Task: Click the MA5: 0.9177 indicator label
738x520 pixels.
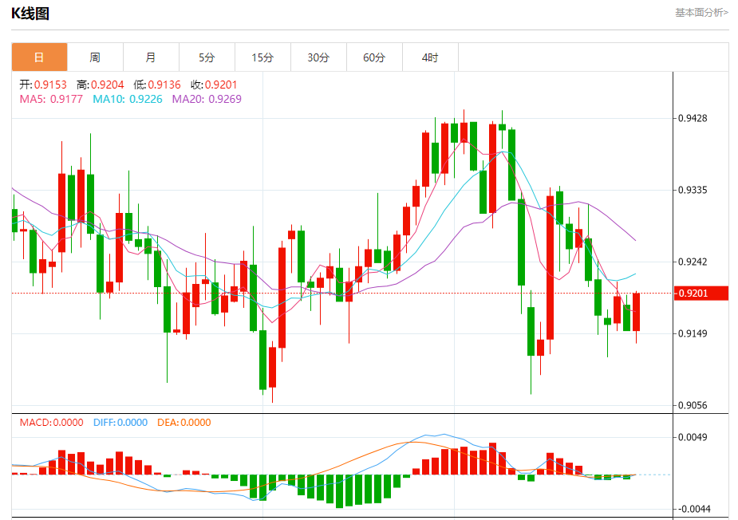Action: pyautogui.click(x=51, y=99)
